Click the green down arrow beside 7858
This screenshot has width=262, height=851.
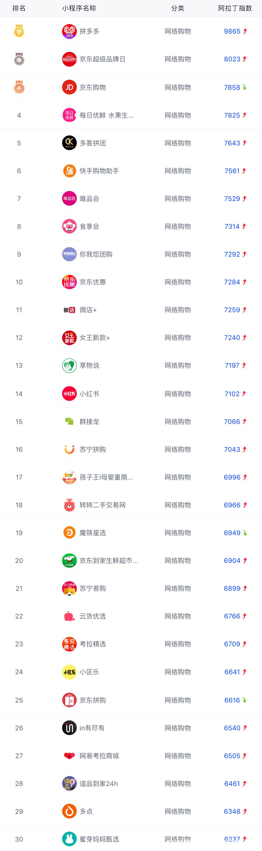pos(244,88)
